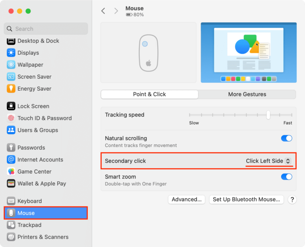Viewport: 305px width, 247px height.
Task: Click Double-tap with One Finger text
Action: tap(136, 184)
